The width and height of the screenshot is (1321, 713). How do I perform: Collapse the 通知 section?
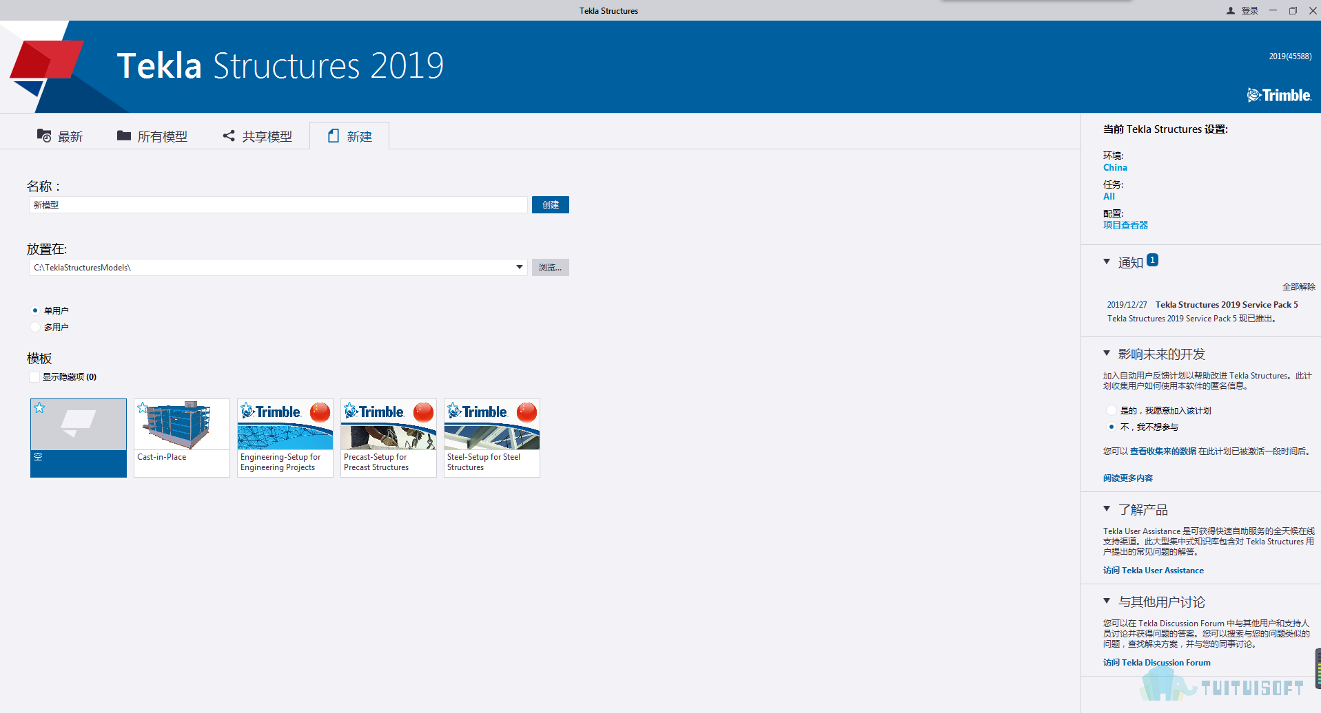click(1107, 262)
